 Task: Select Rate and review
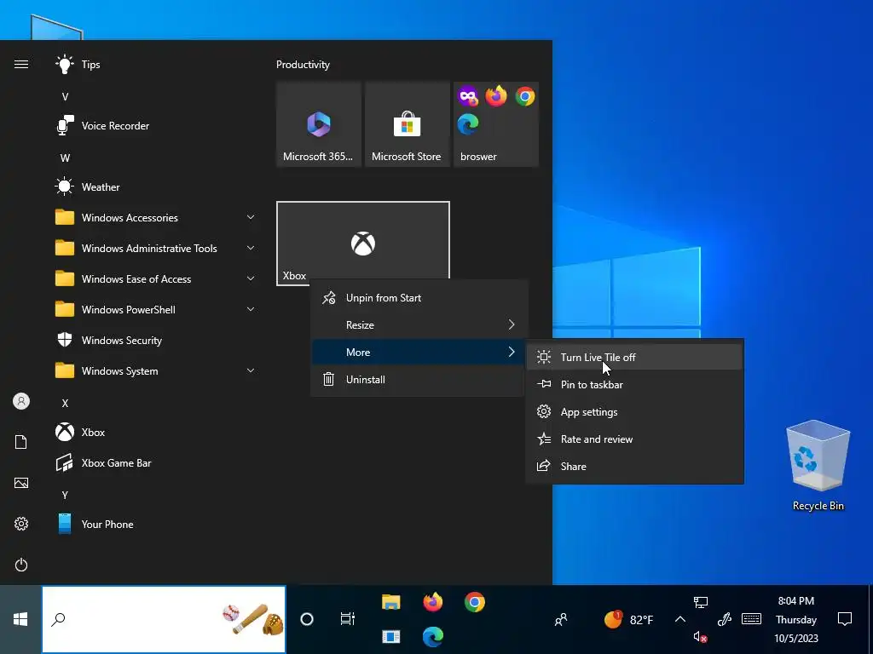(x=634, y=439)
